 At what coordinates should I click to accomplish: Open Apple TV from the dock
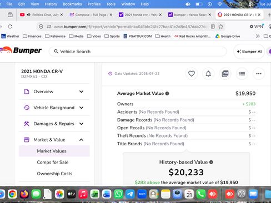71,194
